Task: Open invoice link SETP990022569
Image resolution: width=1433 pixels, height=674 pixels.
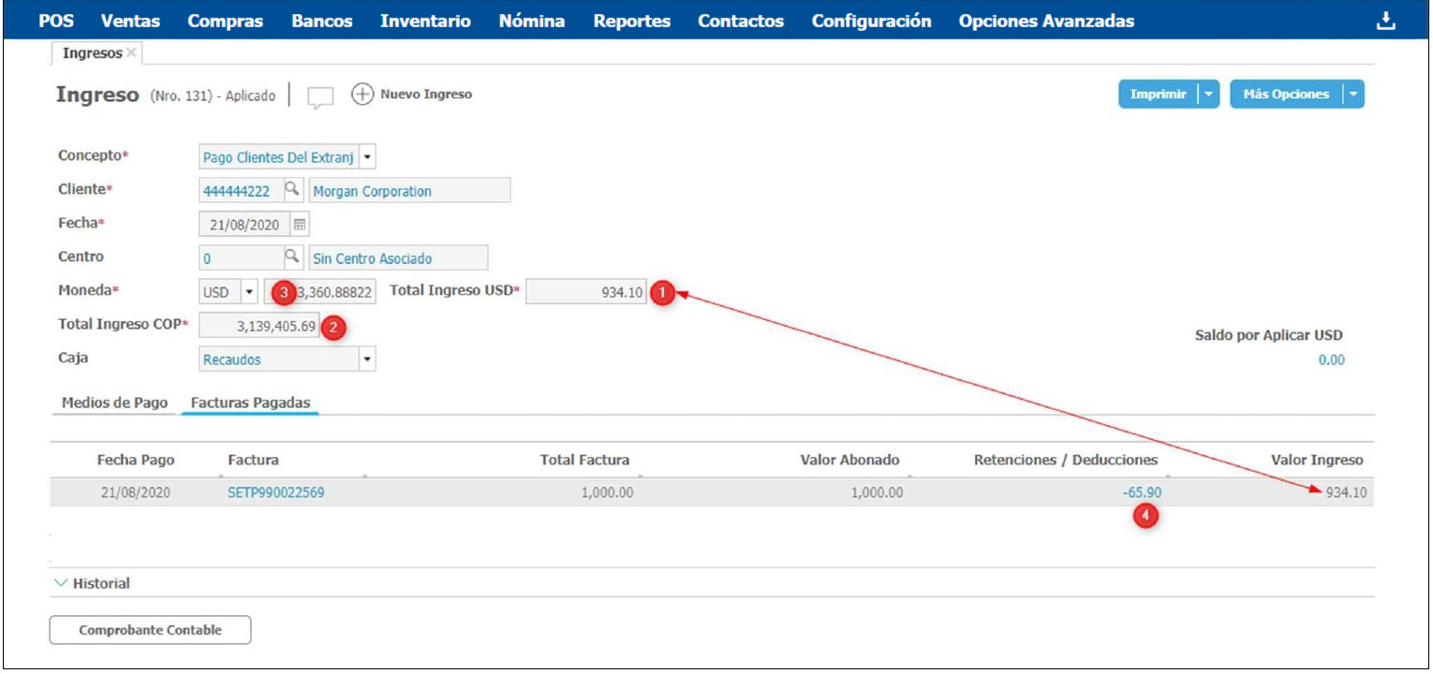Action: tap(275, 492)
